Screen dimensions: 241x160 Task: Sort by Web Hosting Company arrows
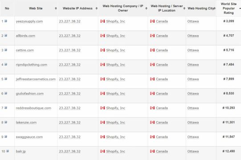[146, 8]
